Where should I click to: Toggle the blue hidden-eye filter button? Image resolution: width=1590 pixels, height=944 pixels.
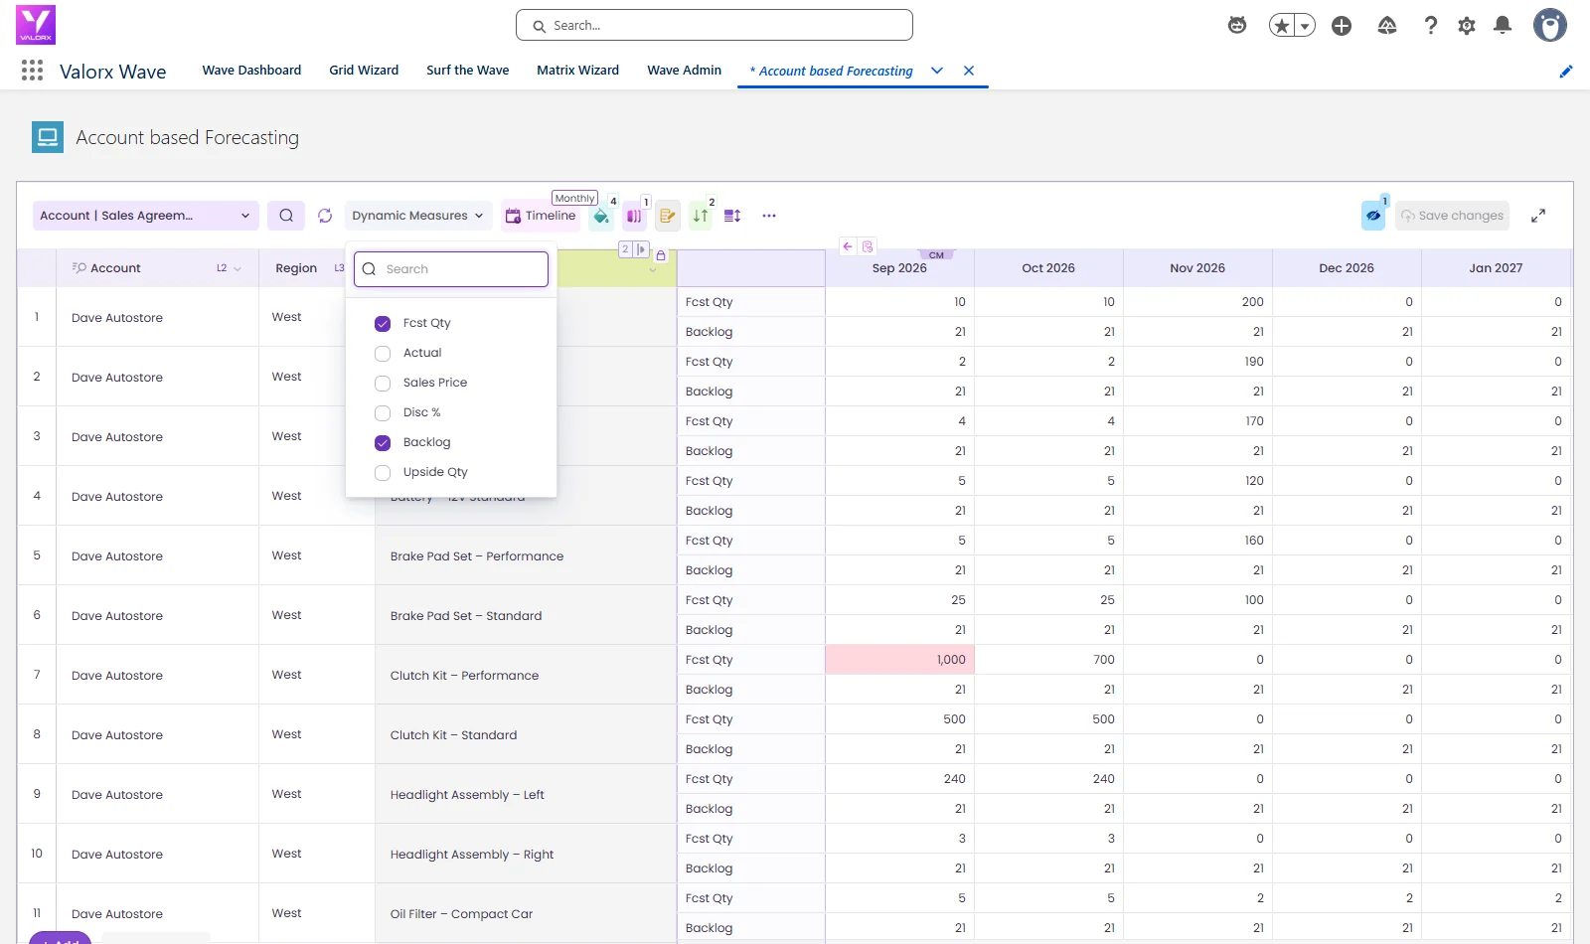1373,216
